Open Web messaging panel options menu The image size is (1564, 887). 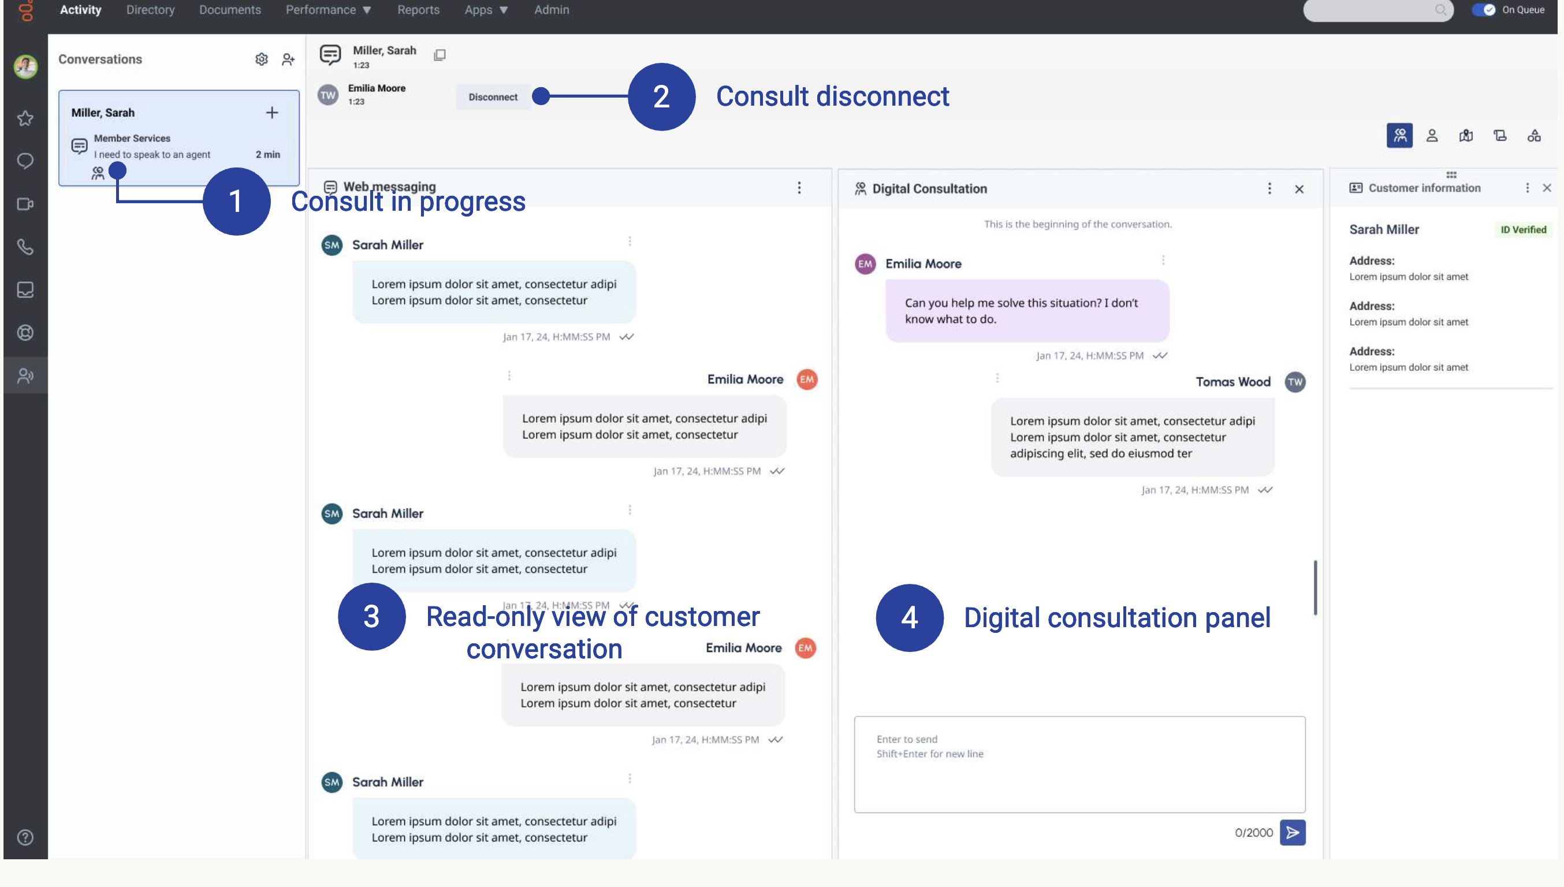[x=799, y=188]
